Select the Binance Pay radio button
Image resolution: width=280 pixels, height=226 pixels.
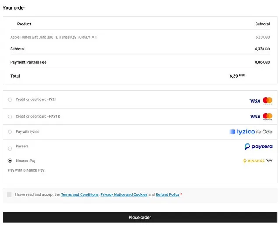coord(10,161)
